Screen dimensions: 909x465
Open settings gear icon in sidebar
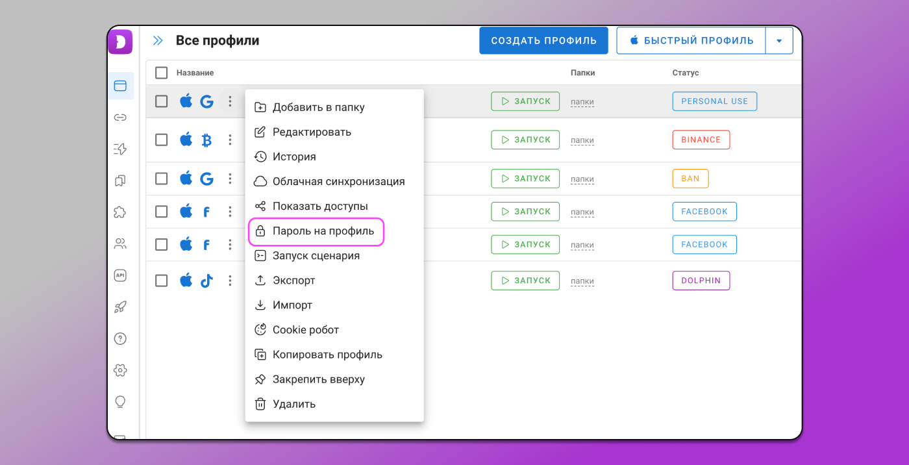[120, 370]
